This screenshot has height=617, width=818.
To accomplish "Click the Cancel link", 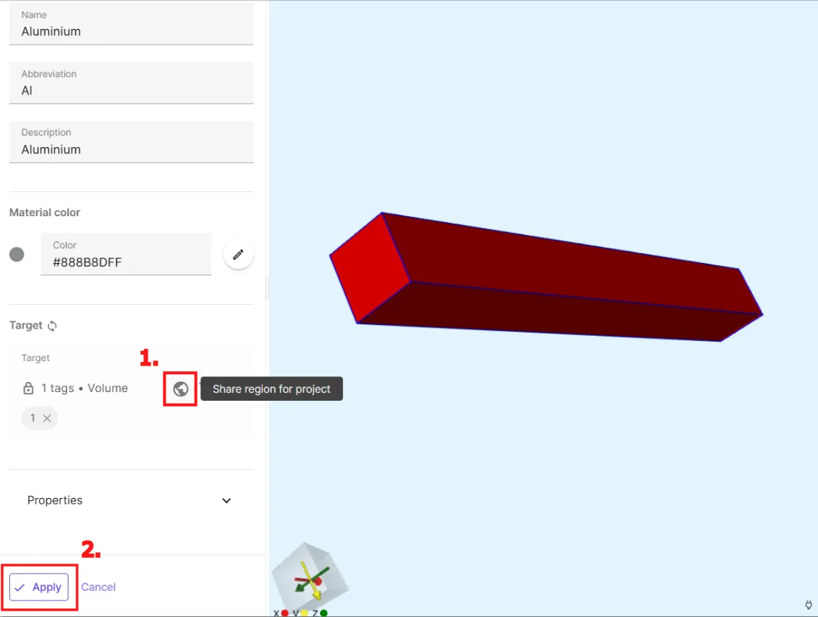I will (x=98, y=587).
